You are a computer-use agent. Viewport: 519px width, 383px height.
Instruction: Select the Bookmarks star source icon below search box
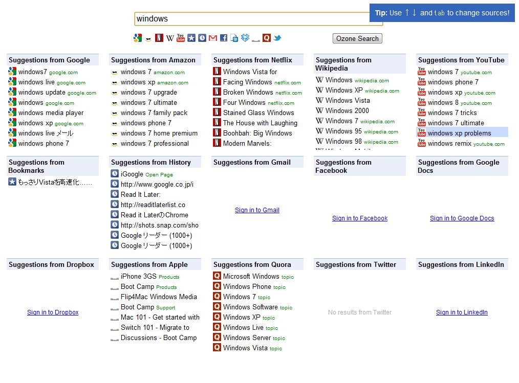click(x=191, y=38)
